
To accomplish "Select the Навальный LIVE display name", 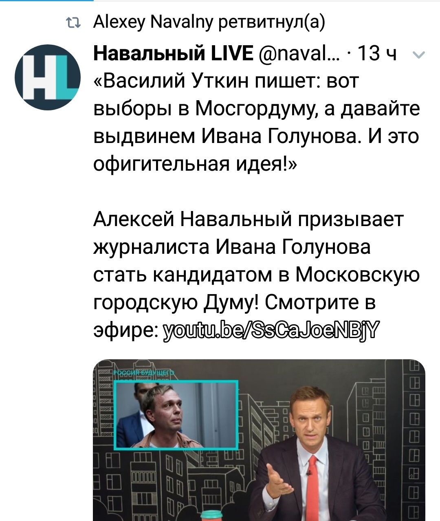I will coord(174,53).
